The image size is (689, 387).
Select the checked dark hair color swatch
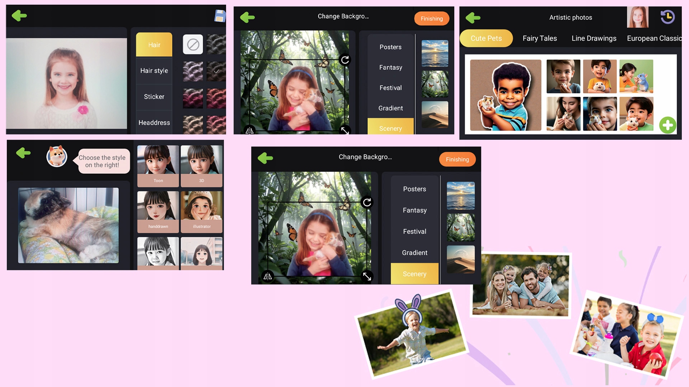(x=216, y=71)
